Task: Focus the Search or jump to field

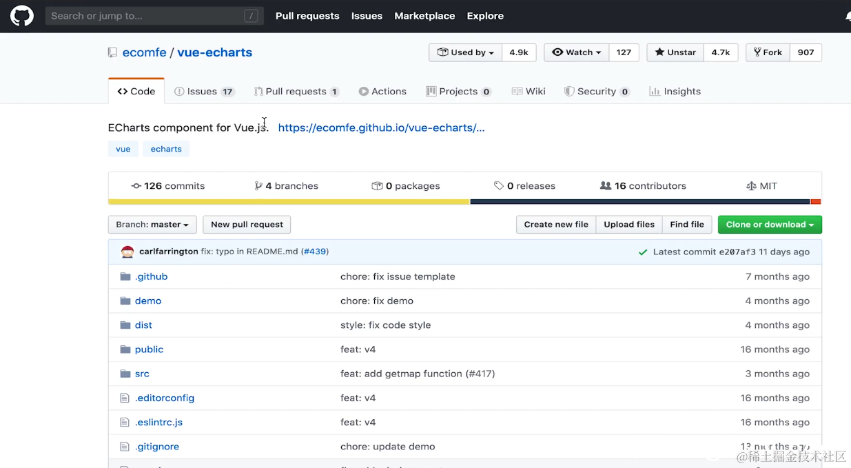Action: 154,16
